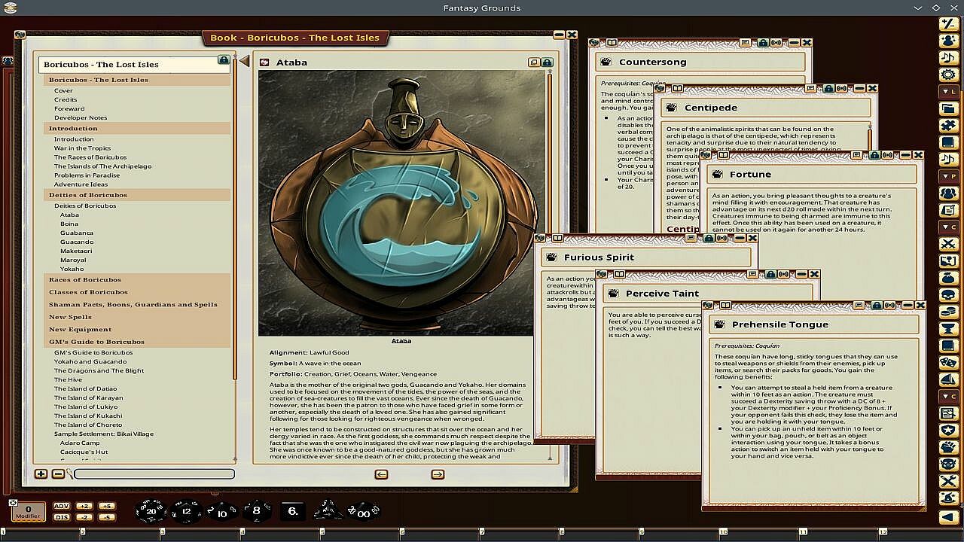Open The Hive page
Viewport: 964px width, 542px height.
pos(68,379)
